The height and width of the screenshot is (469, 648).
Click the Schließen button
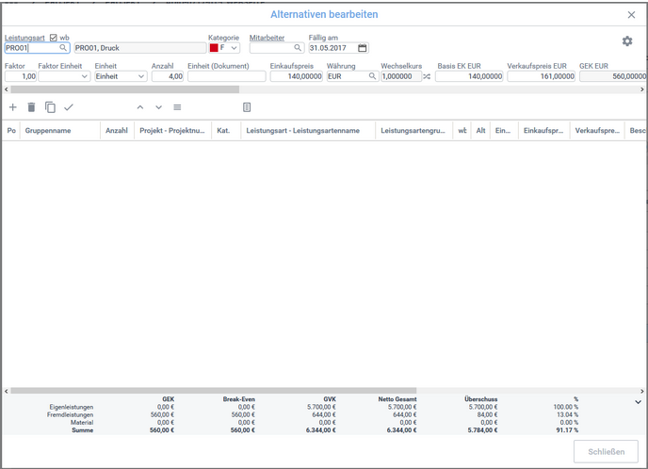click(605, 451)
